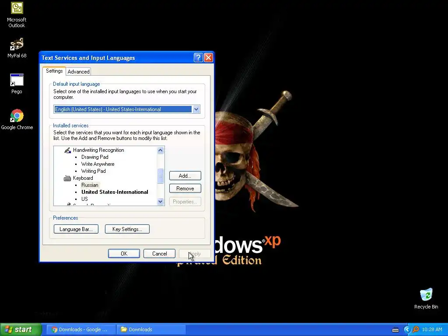The height and width of the screenshot is (336, 448).
Task: Select the Settings tab
Action: [x=54, y=71]
